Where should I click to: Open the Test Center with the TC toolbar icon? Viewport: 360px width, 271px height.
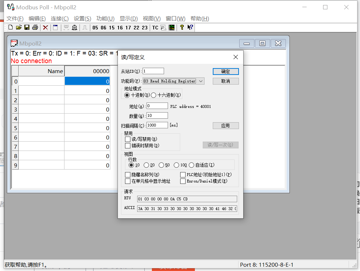pos(155,27)
